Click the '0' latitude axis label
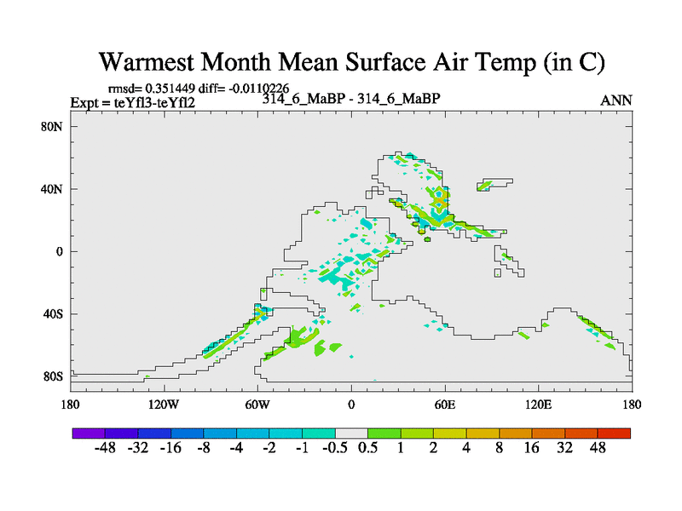 [61, 252]
